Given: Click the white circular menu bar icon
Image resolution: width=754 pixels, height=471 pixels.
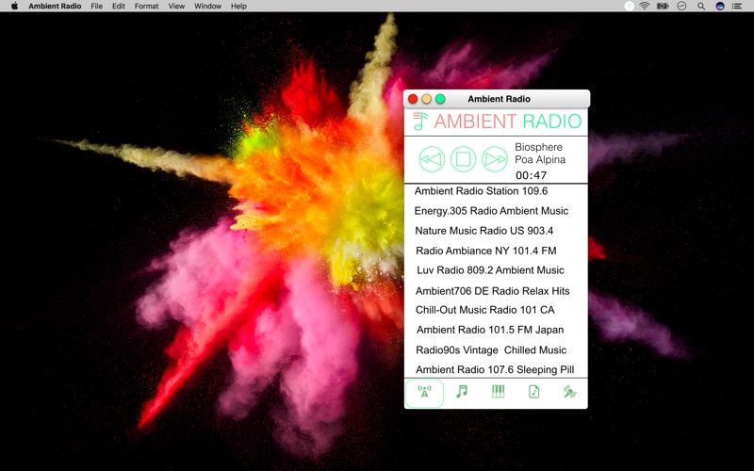Looking at the screenshot, I should coord(629,6).
